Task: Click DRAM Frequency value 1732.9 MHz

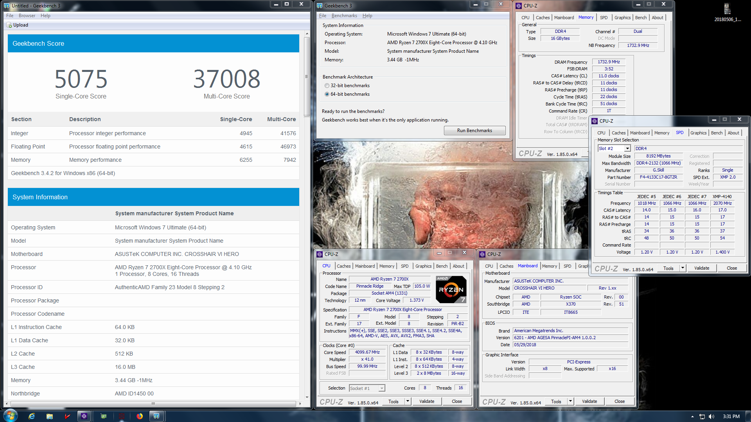Action: 609,62
